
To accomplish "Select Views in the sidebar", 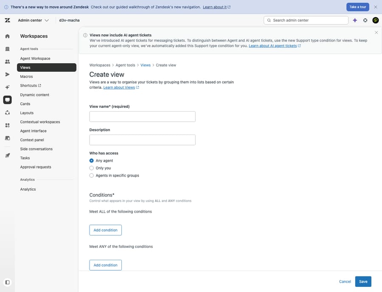I will (x=47, y=67).
